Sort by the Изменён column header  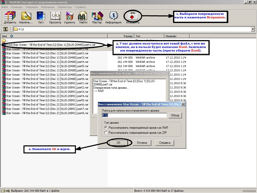pos(177,36)
